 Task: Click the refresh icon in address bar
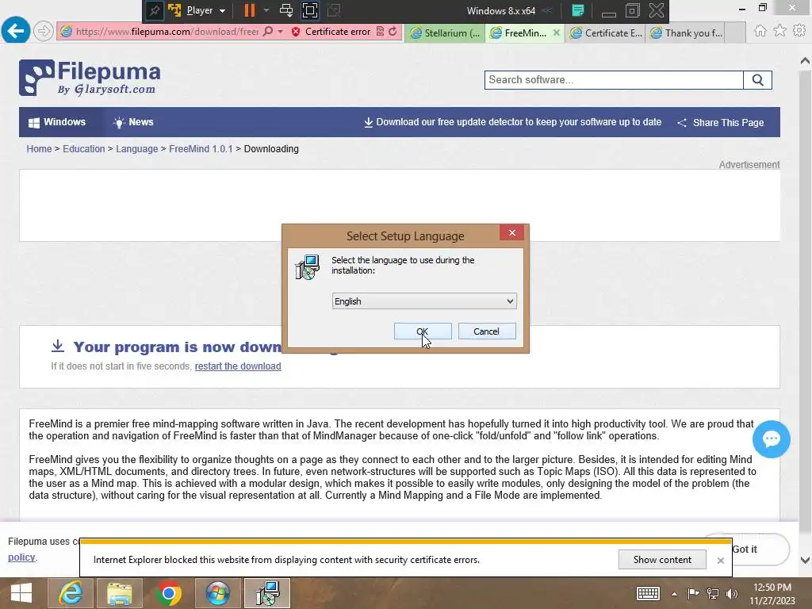coord(393,31)
